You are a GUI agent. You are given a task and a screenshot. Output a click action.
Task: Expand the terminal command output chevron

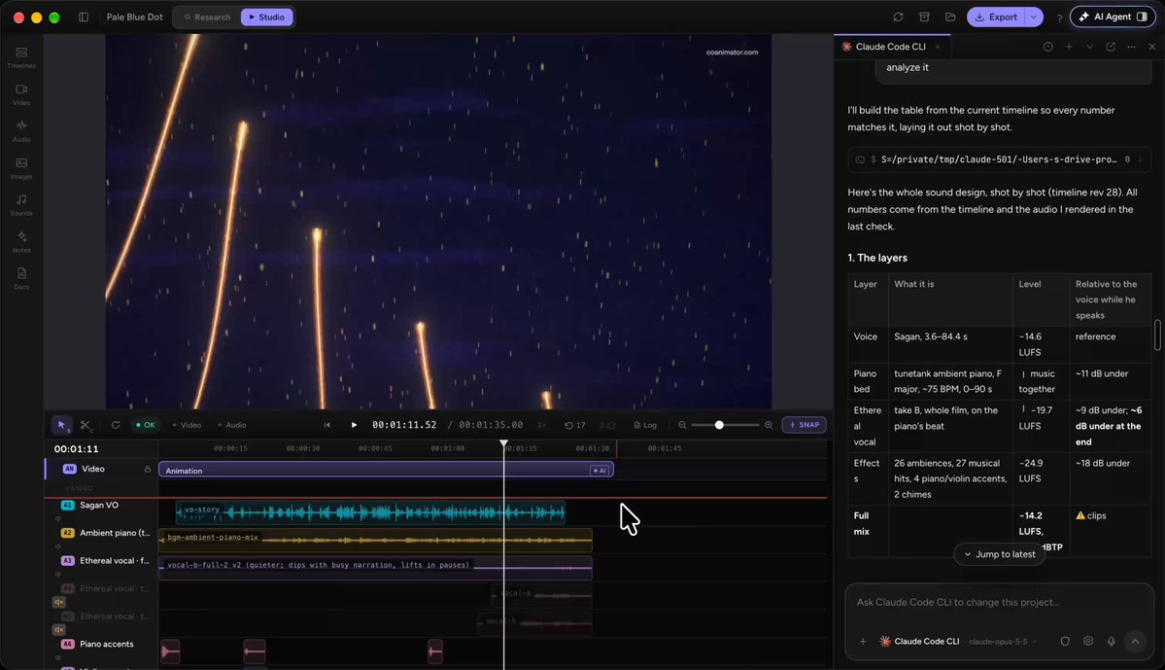click(x=1140, y=159)
